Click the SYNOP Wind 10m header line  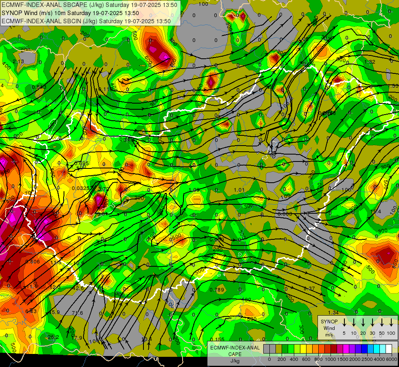(x=70, y=13)
